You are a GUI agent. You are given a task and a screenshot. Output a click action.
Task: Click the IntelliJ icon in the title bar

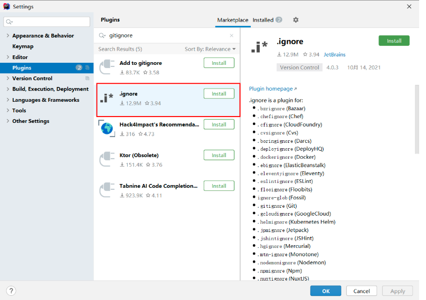pyautogui.click(x=6, y=6)
